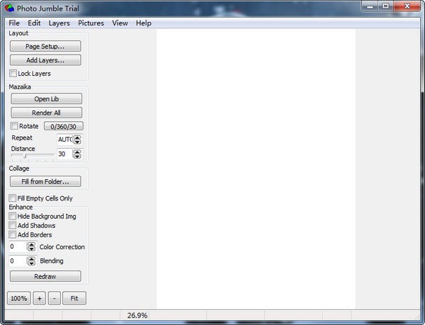Open the Help menu
Image resolution: width=425 pixels, height=325 pixels.
click(143, 23)
